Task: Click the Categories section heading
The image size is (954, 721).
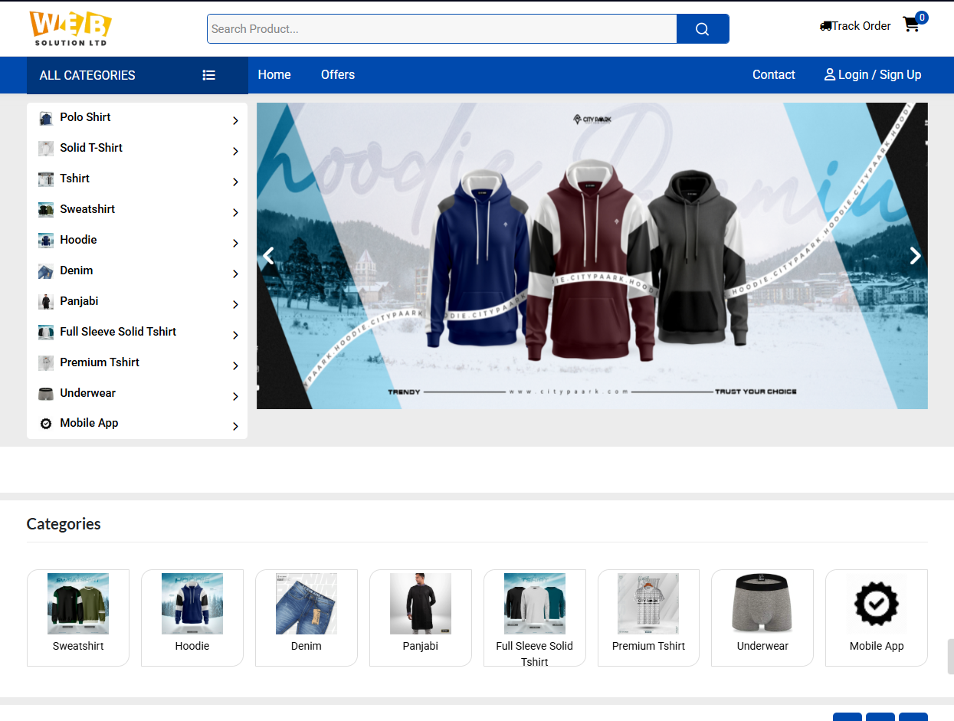Action: tap(64, 524)
